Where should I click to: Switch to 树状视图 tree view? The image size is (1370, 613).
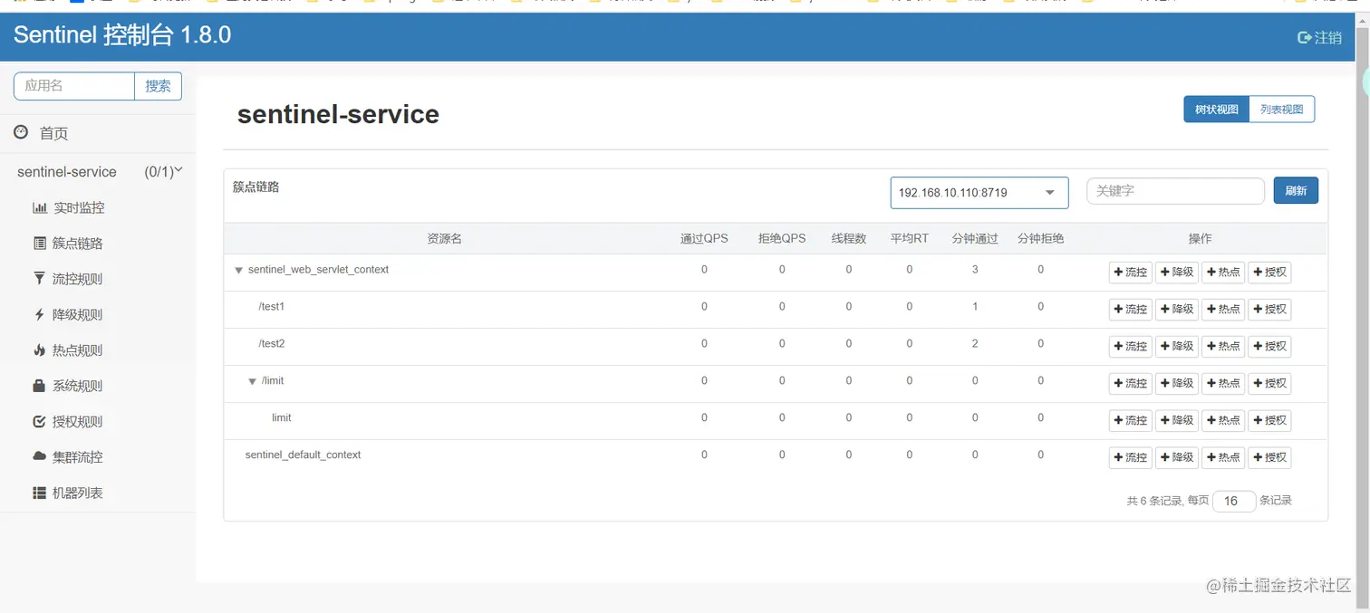(1216, 110)
